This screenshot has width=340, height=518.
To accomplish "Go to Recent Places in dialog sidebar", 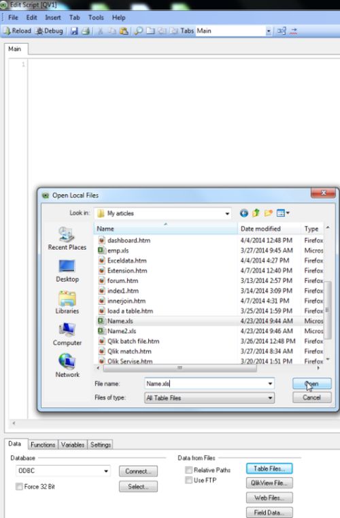I will [67, 238].
